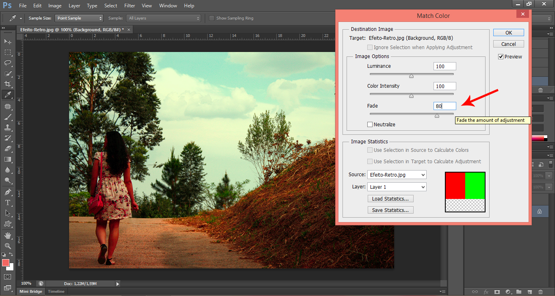This screenshot has width=555, height=296.
Task: Click the Load Statistics button
Action: (x=390, y=199)
